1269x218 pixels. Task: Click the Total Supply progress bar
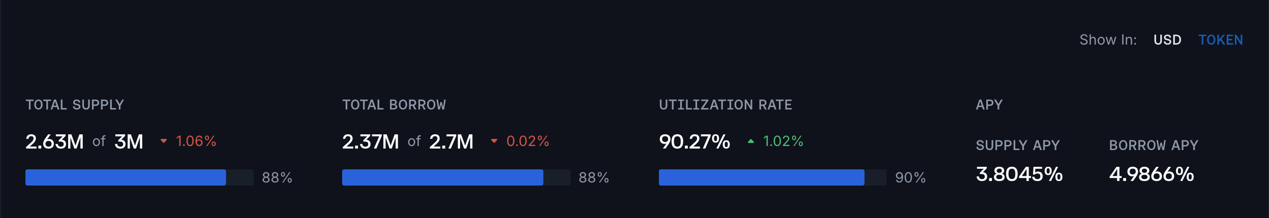[x=139, y=177]
